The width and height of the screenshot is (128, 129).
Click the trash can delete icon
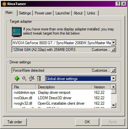[39, 78]
